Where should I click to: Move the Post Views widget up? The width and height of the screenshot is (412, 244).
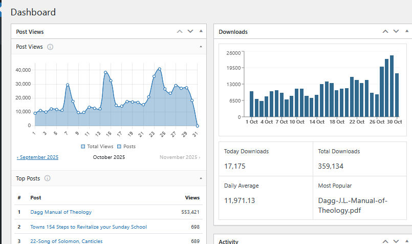point(179,31)
